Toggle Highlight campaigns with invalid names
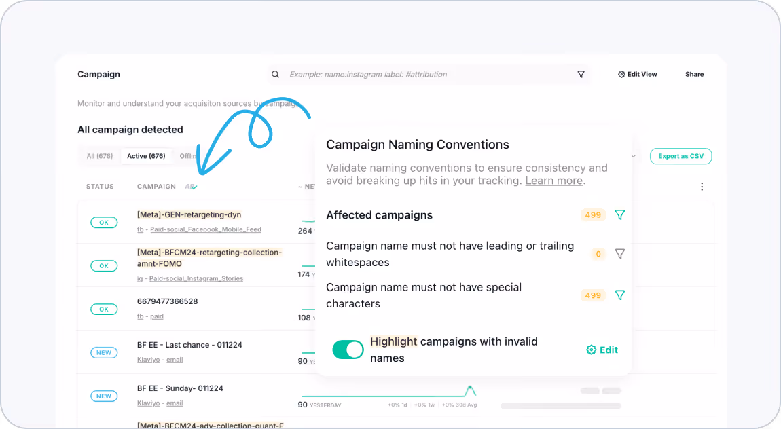 click(348, 350)
